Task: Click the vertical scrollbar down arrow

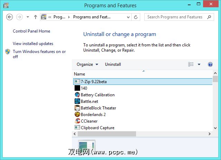Action: [215, 128]
